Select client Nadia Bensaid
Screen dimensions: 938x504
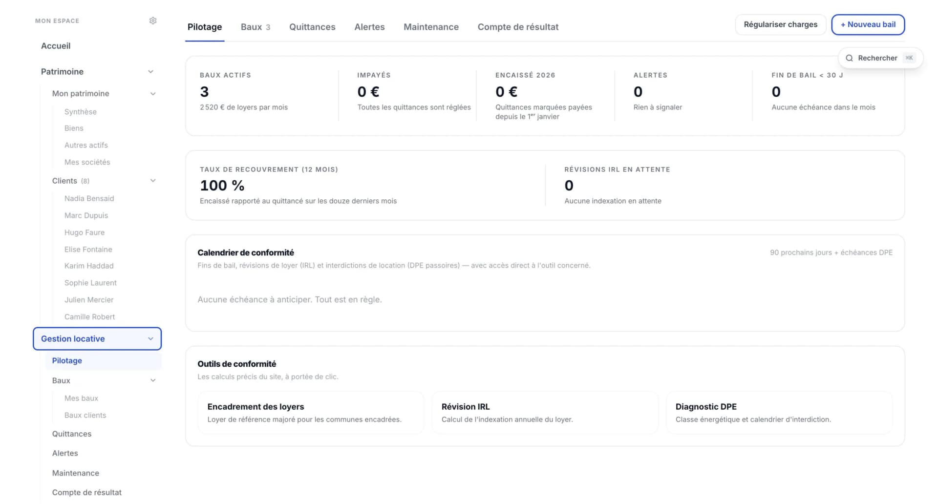point(89,198)
